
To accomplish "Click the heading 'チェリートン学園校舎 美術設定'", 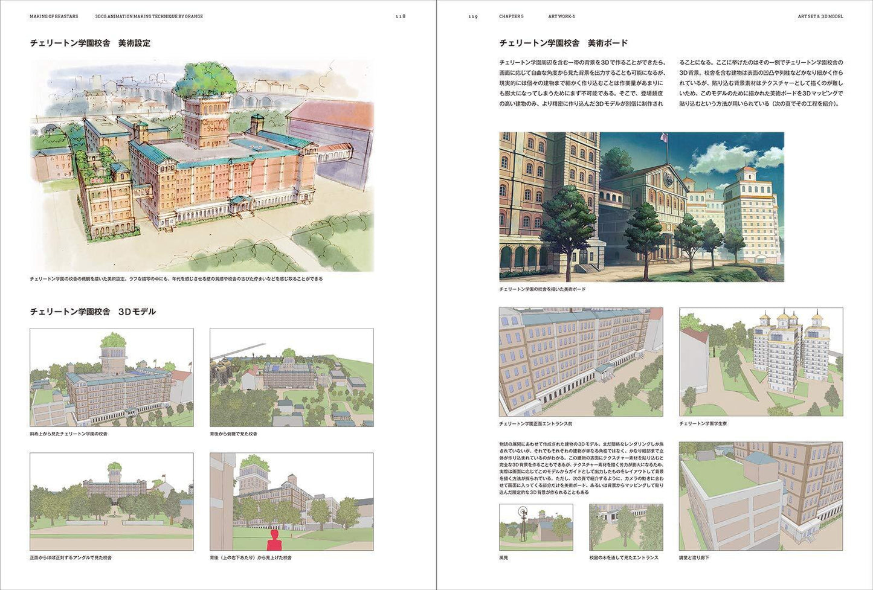I will pos(90,43).
